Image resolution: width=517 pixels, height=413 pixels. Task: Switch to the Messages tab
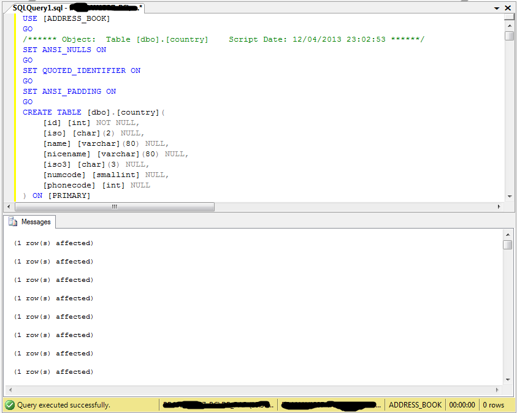point(35,222)
